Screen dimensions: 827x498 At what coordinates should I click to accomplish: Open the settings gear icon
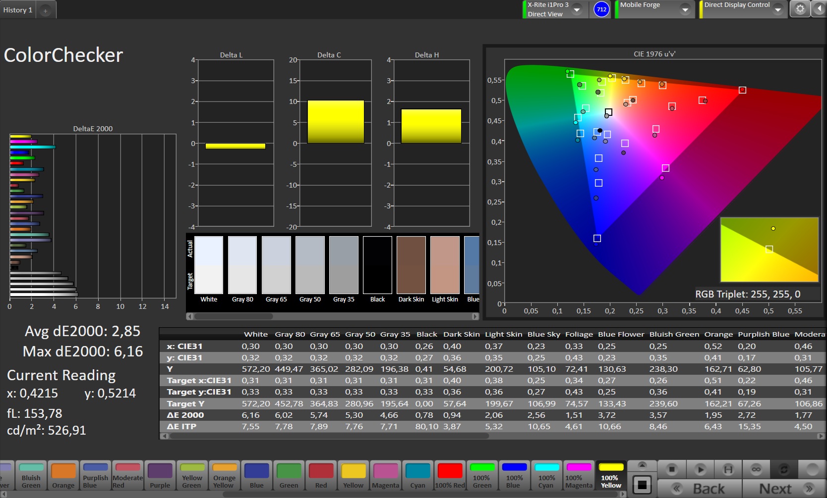800,9
